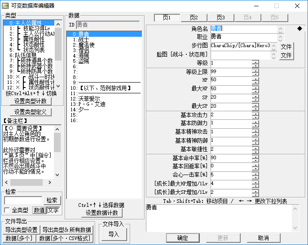This screenshot has height=245, width=308.
Task: Click 导出类型设置 button
Action: point(22,230)
